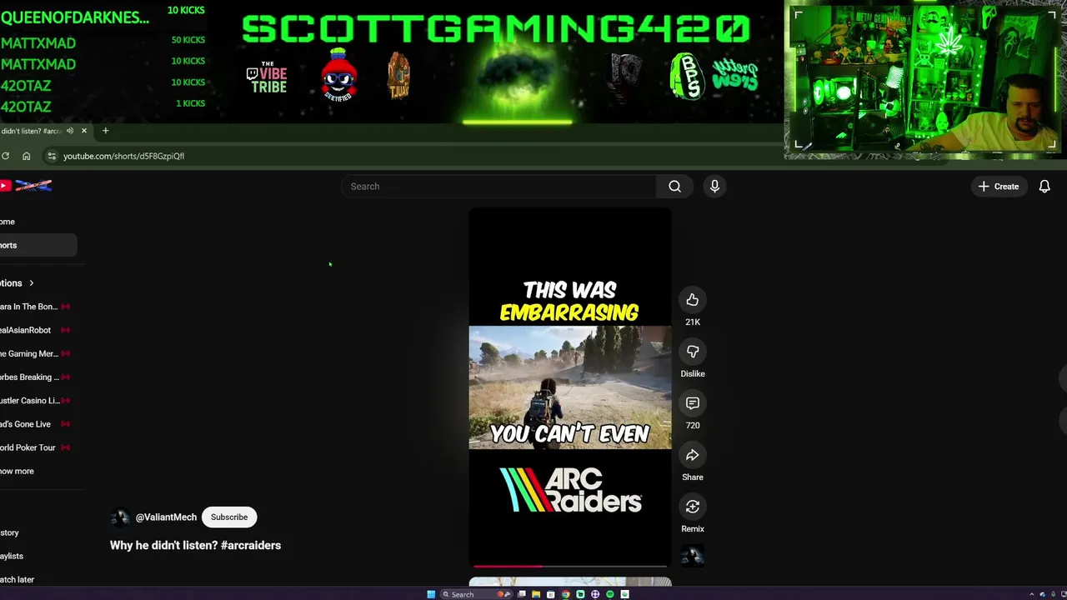The width and height of the screenshot is (1067, 600).
Task: Click the Pretty Crew logo in banner
Action: (x=735, y=74)
